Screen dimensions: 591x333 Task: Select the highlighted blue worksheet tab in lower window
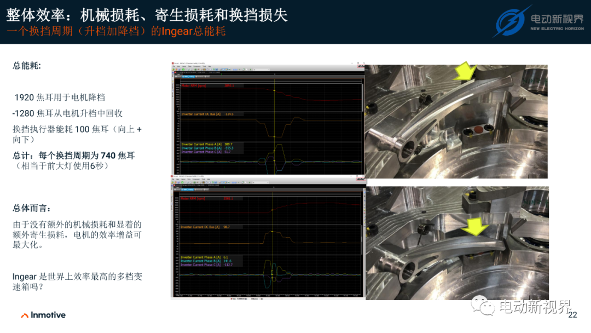(188, 190)
